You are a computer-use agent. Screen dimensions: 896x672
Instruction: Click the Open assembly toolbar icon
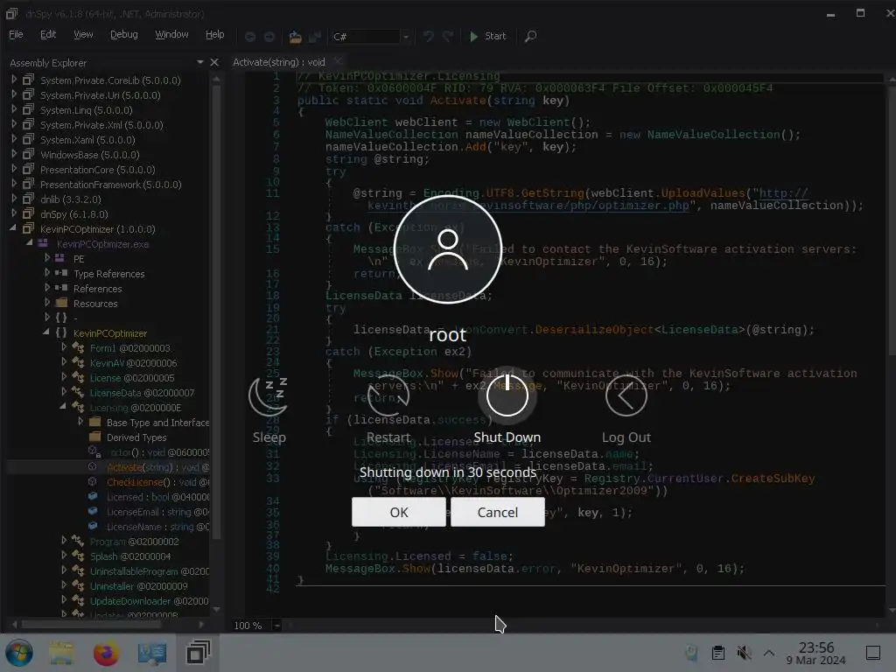click(x=295, y=37)
